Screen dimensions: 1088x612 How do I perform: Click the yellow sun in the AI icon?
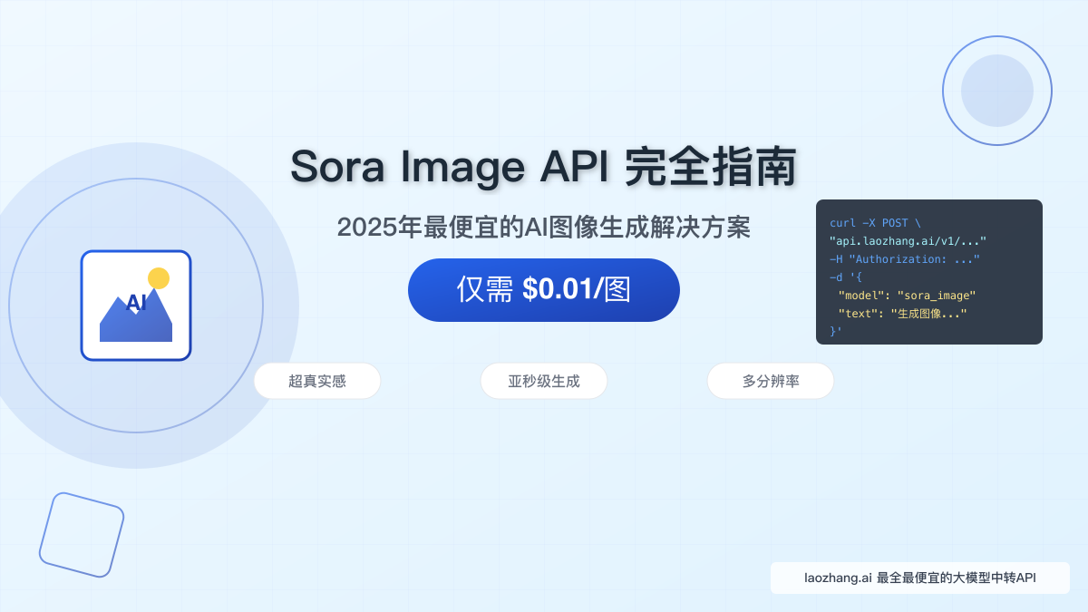click(159, 278)
